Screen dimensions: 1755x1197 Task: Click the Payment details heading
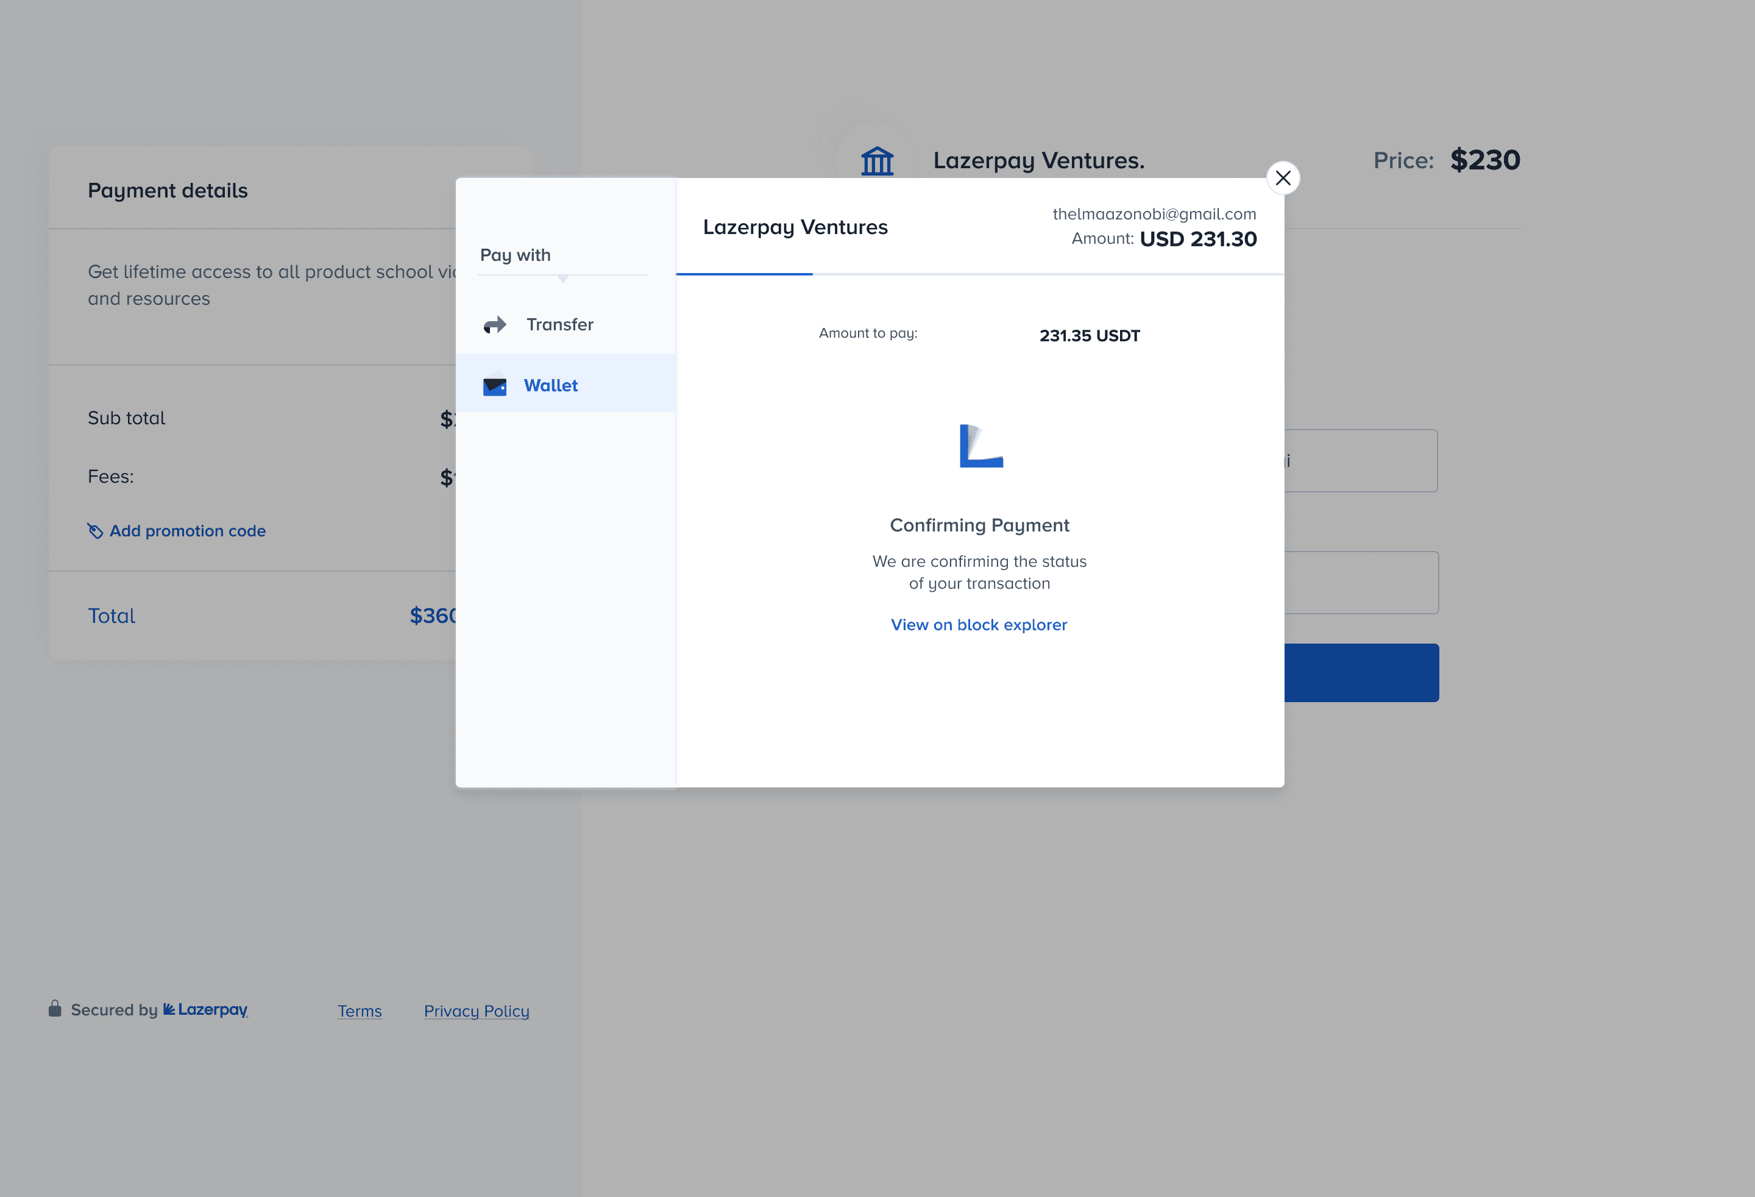168,190
